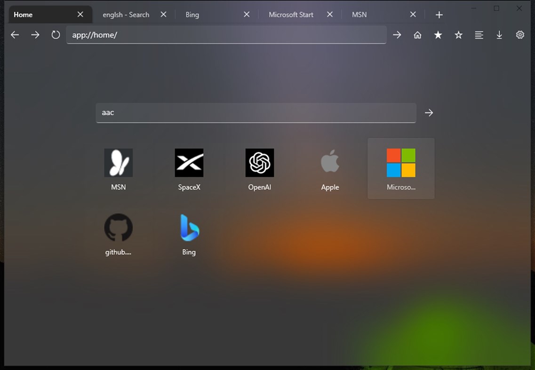Click the favorites outline star icon

coord(458,34)
